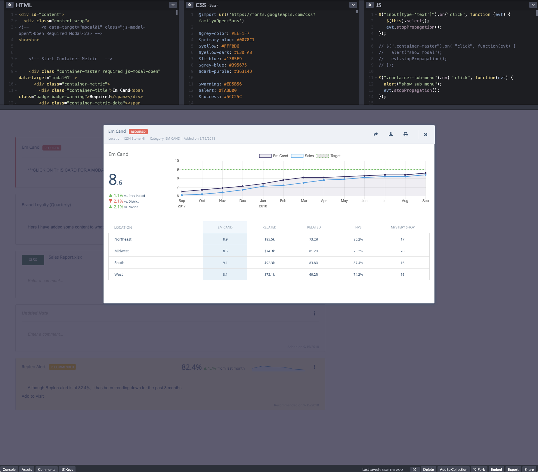Open the Comments panel
Viewport: 538px width, 472px height.
[x=47, y=469]
